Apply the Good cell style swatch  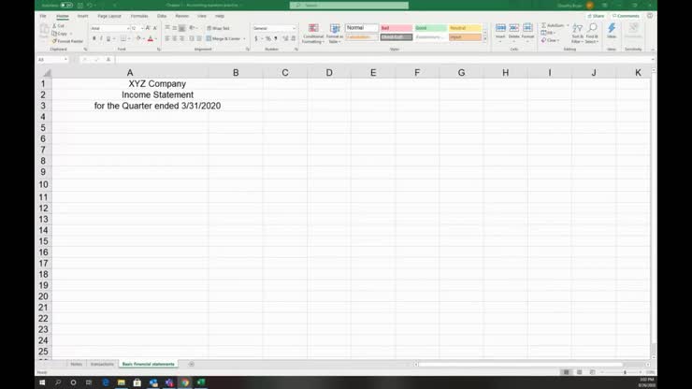click(430, 28)
